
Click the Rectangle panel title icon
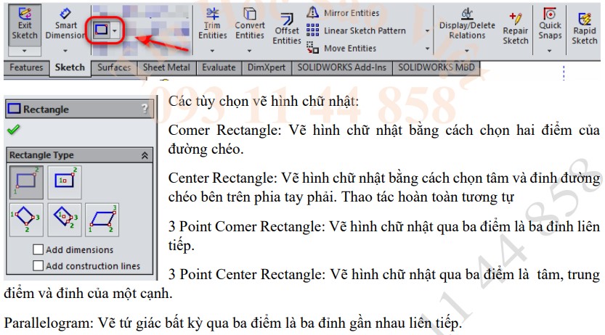[x=15, y=109]
